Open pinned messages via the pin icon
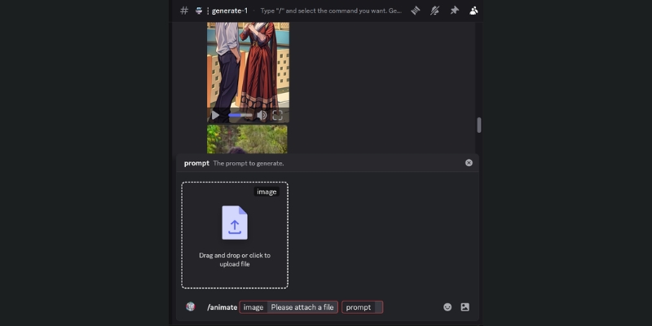The height and width of the screenshot is (326, 652). tap(454, 11)
